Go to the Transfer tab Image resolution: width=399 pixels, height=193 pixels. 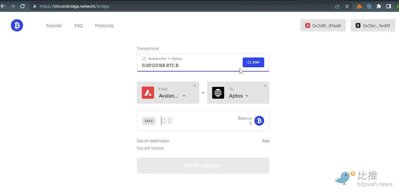[54, 26]
